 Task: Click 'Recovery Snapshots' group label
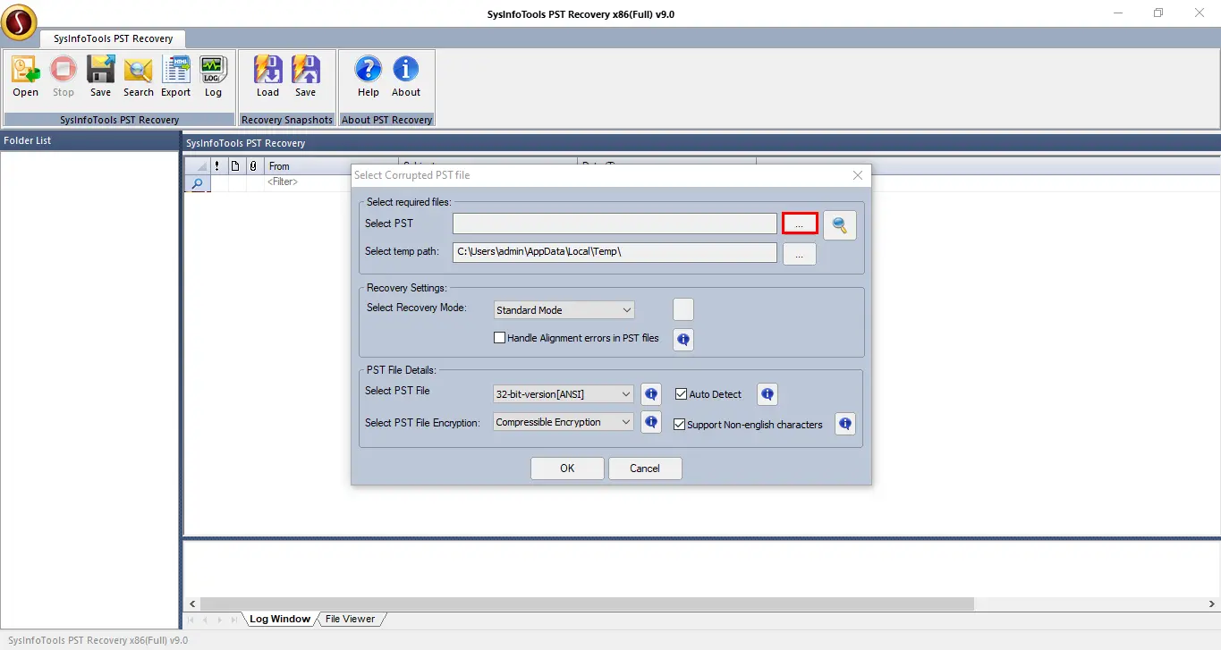point(286,120)
